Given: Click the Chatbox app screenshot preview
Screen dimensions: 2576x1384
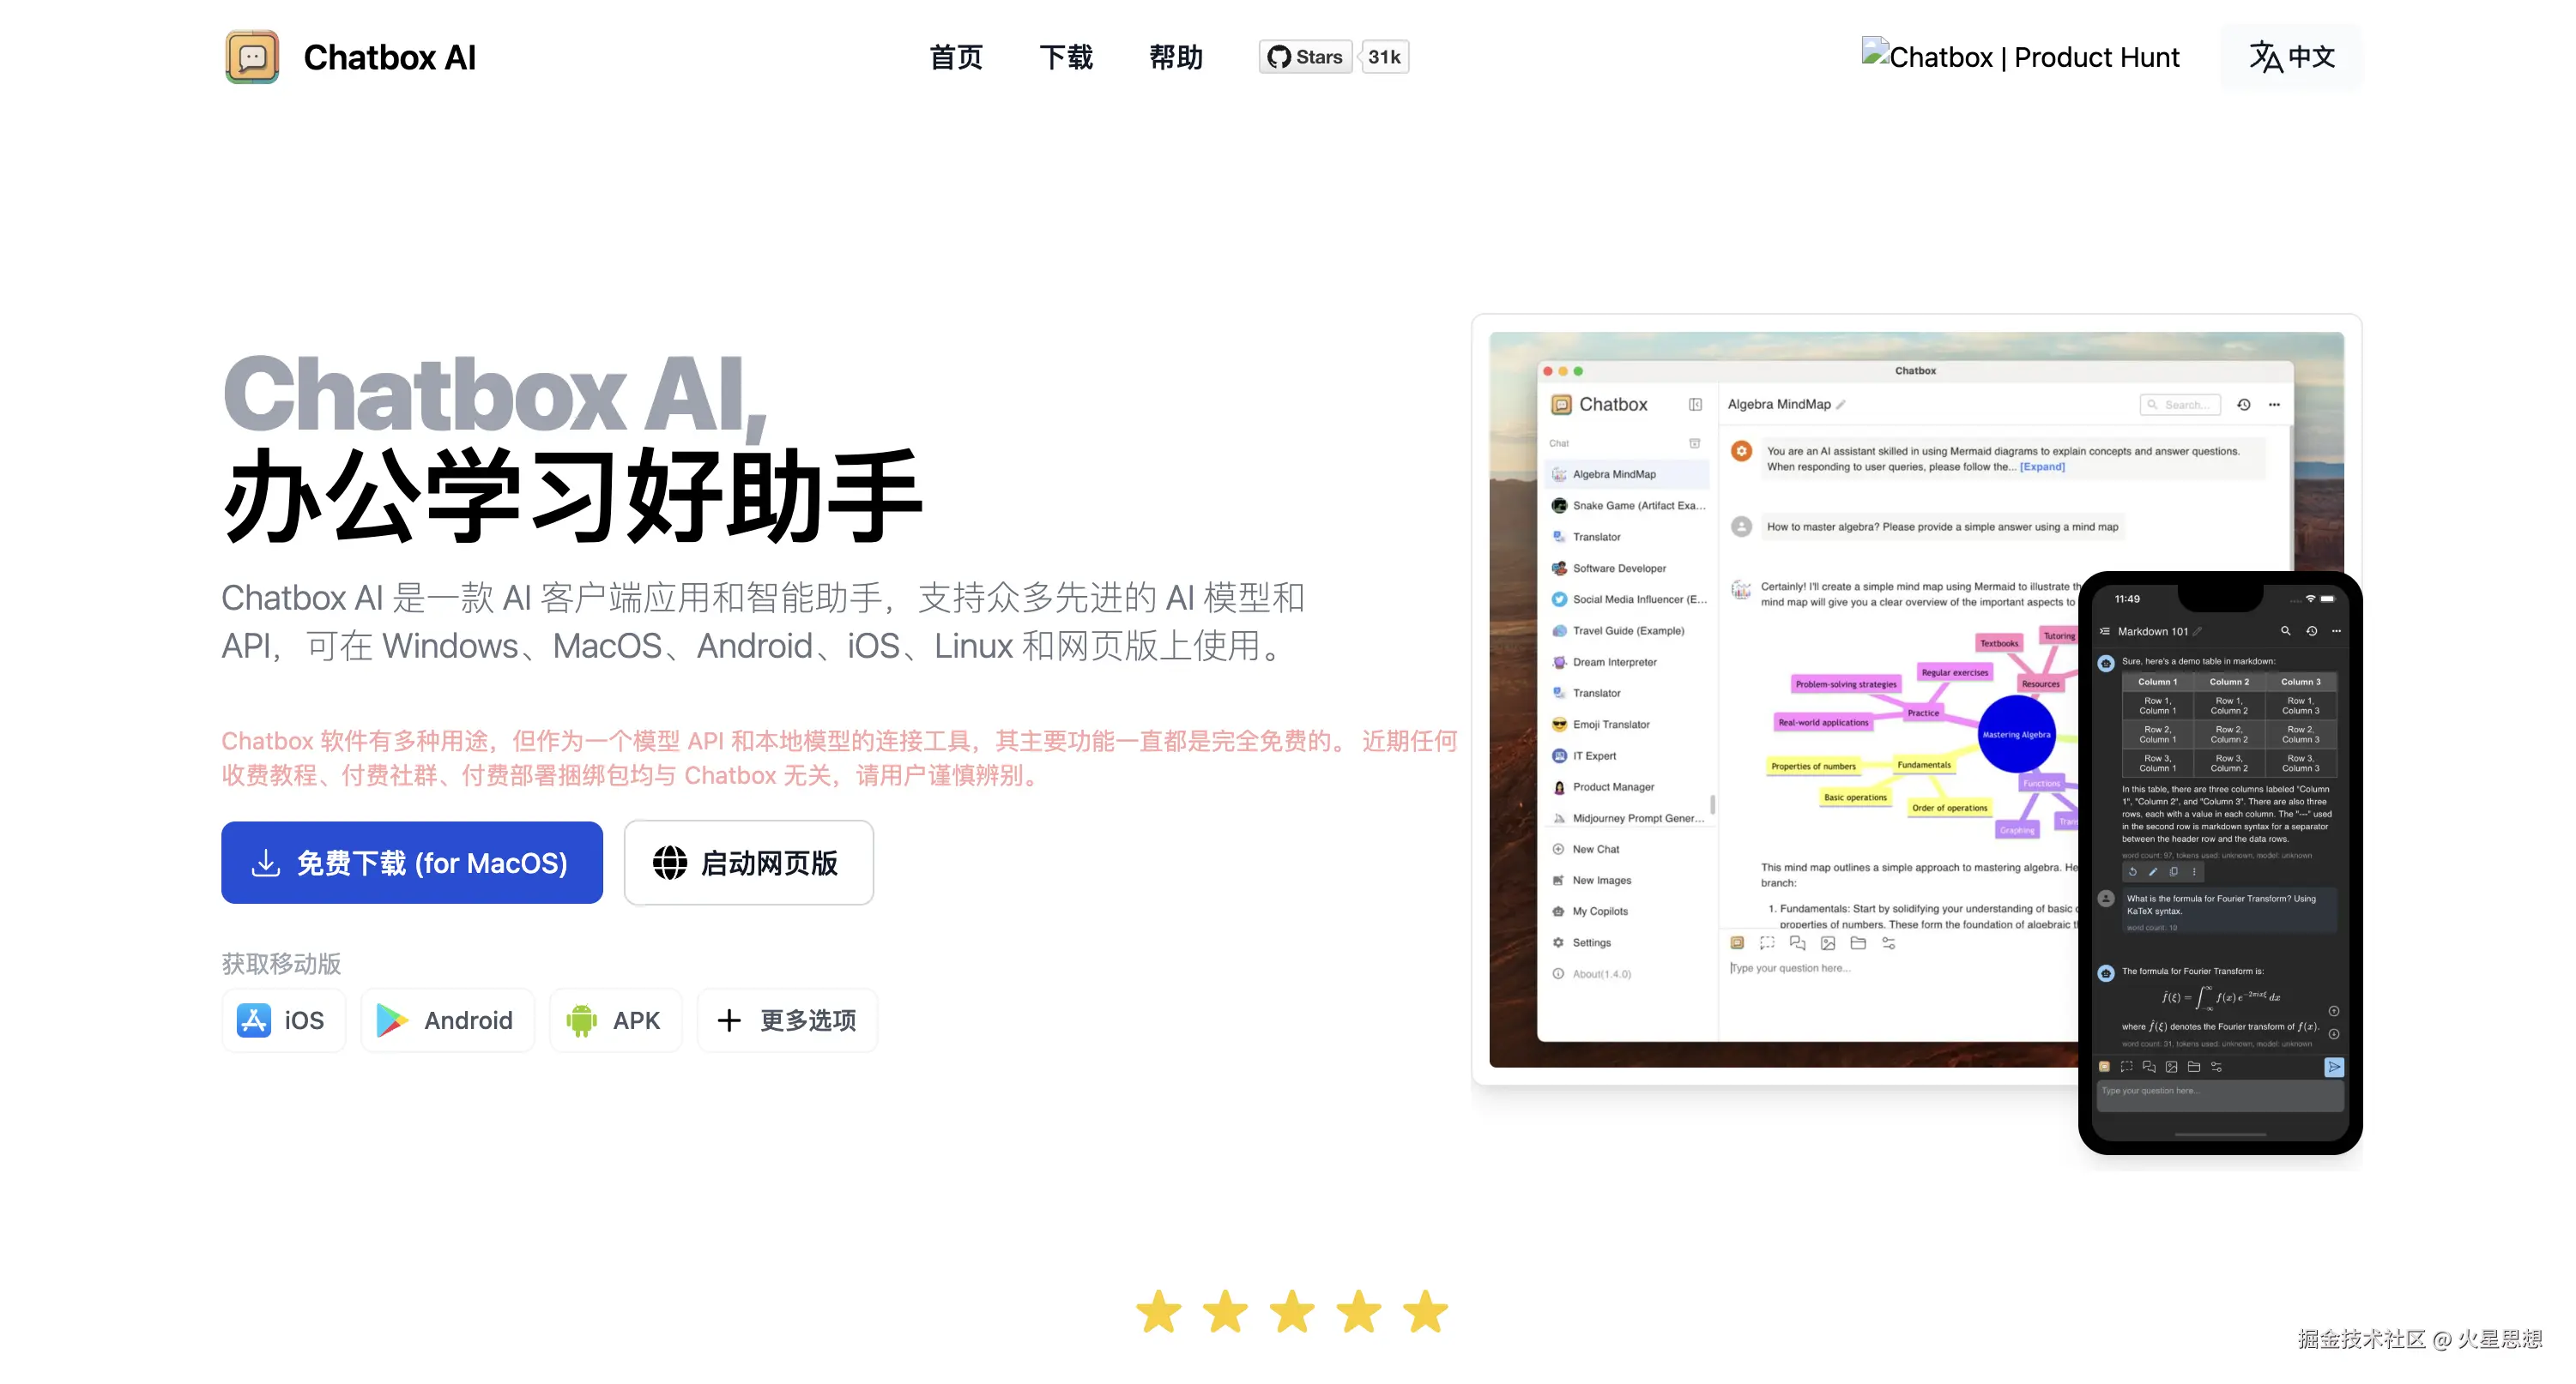Looking at the screenshot, I should pyautogui.click(x=1800, y=700).
